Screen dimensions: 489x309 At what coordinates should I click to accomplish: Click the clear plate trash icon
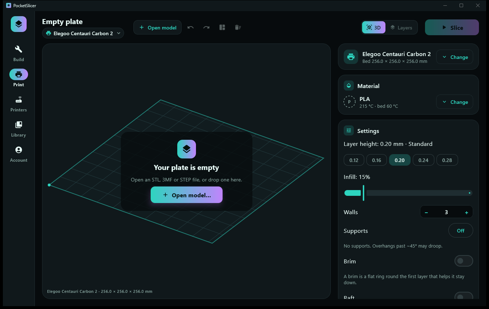tap(238, 27)
